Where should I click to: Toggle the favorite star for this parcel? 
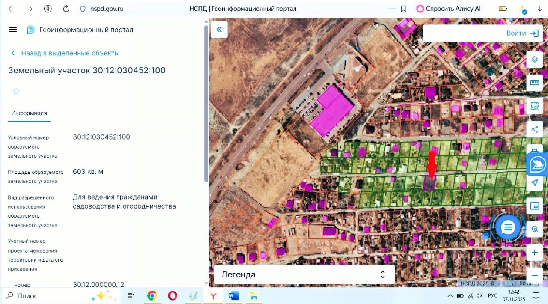16,91
